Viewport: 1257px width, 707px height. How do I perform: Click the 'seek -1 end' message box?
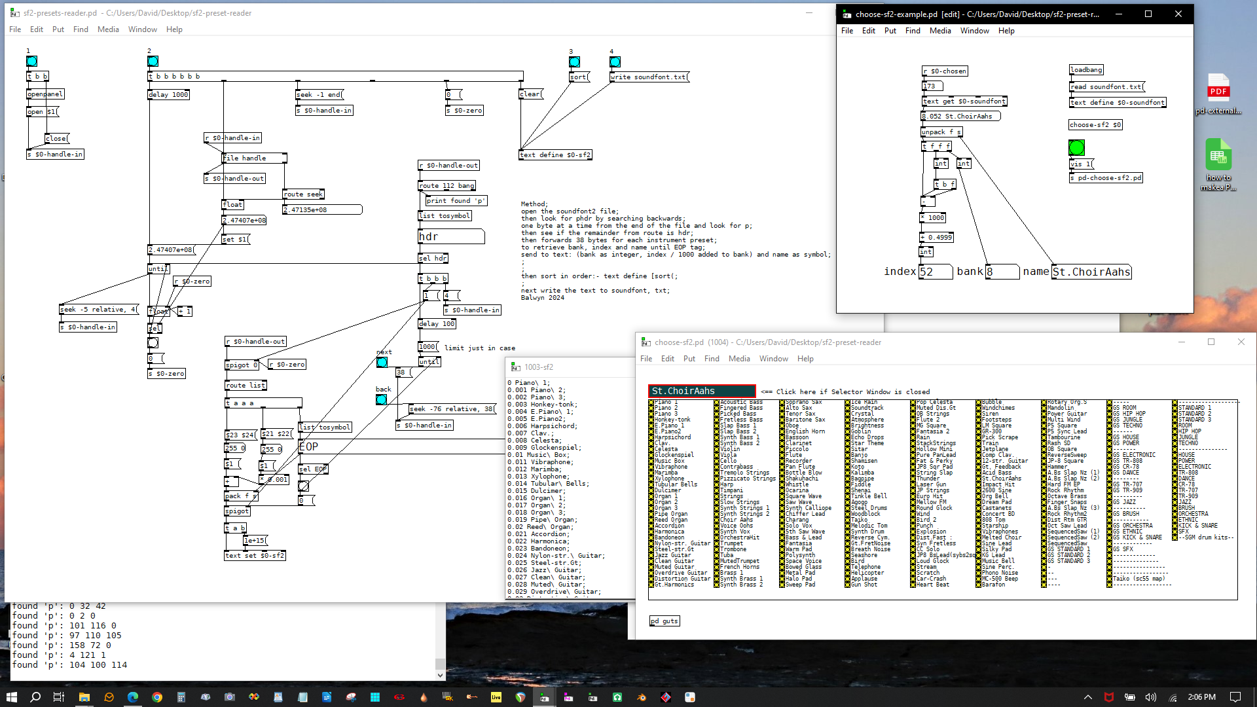pyautogui.click(x=319, y=95)
